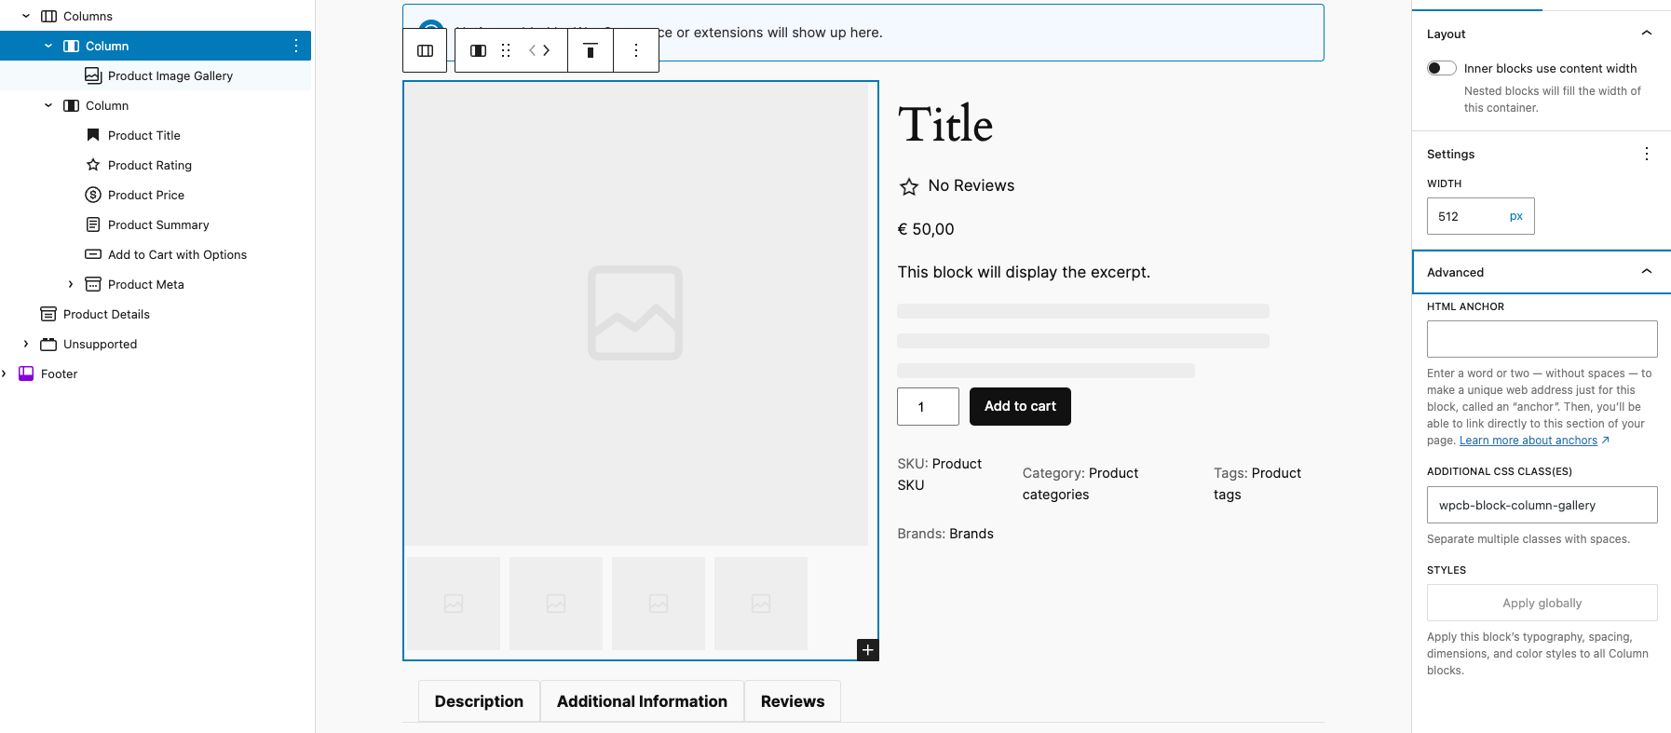Expand the Unsupported group
1671x733 pixels.
point(26,344)
